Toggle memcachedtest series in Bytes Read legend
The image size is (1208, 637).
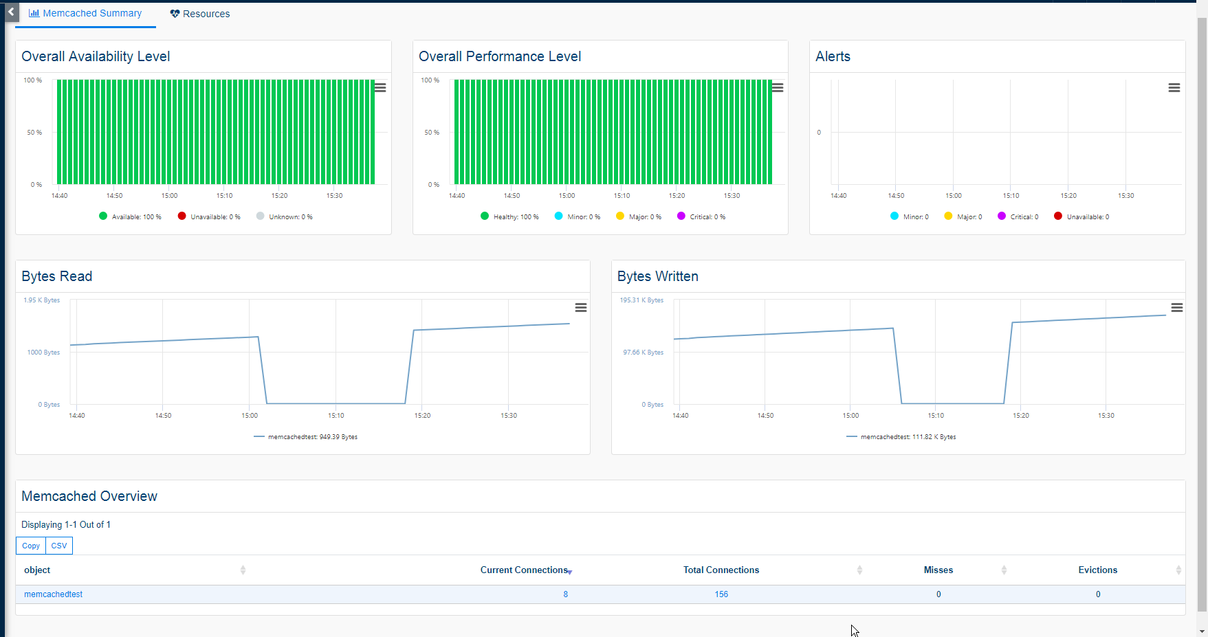click(306, 437)
